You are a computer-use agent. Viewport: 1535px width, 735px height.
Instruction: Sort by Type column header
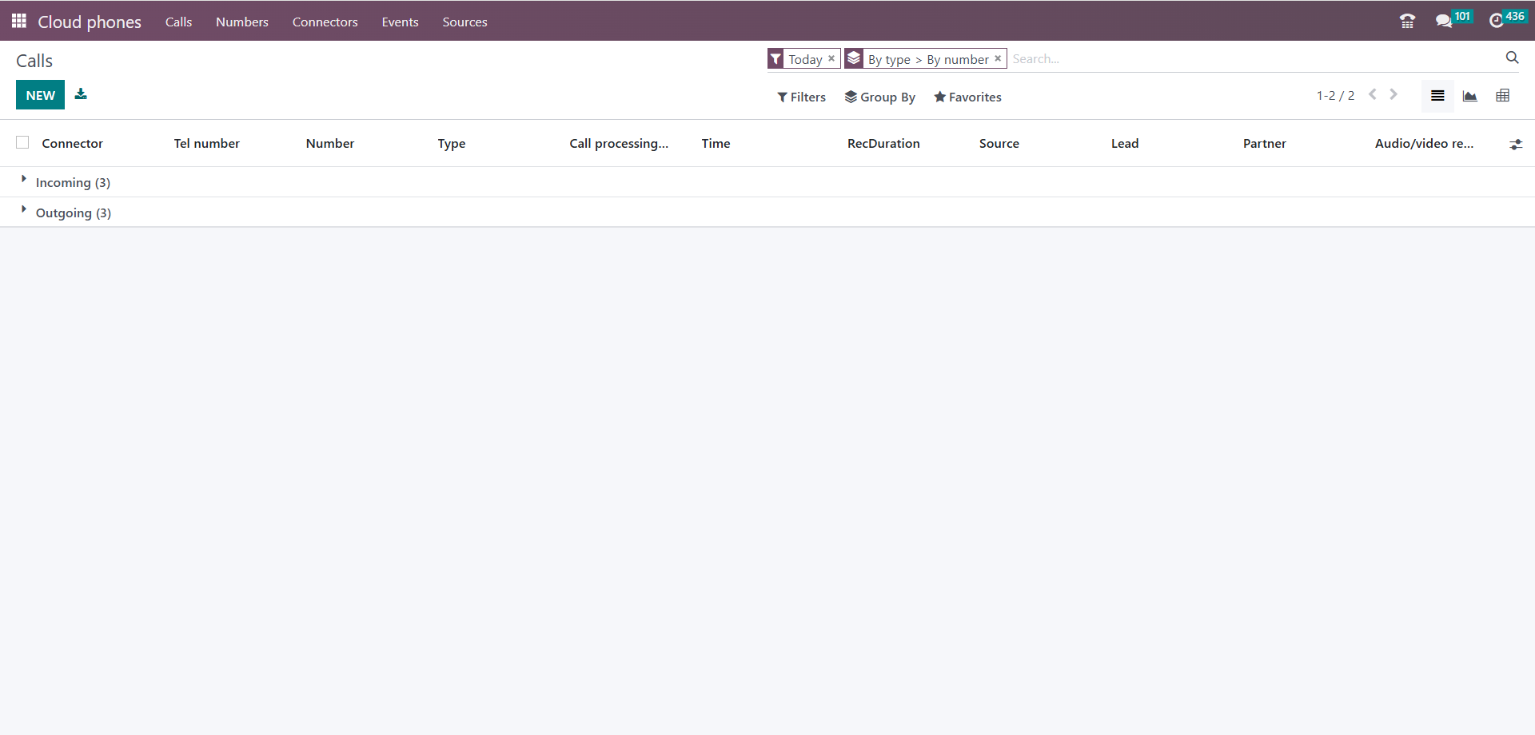click(x=452, y=143)
